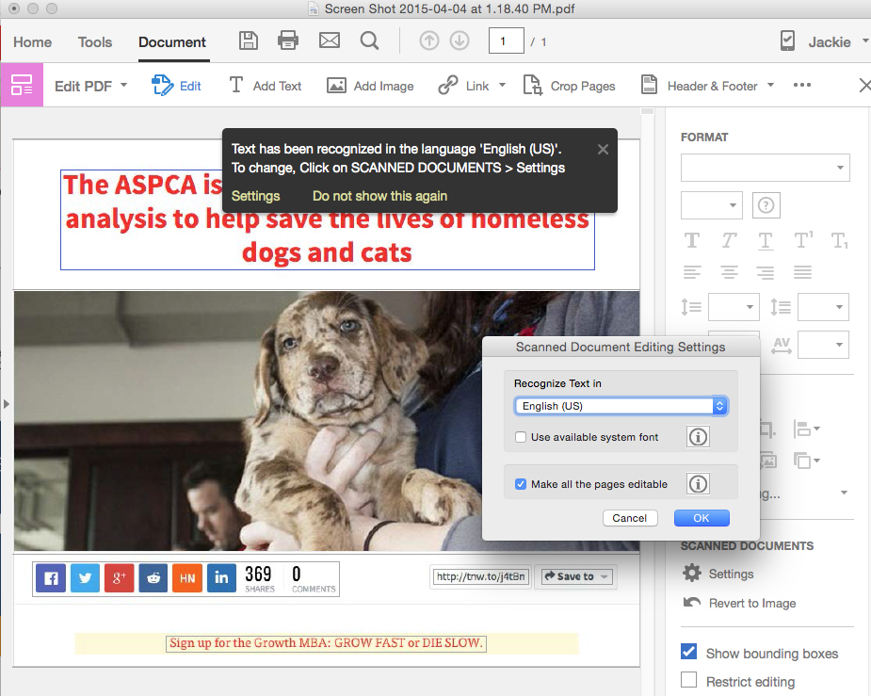871x696 pixels.
Task: Share page on LinkedIn
Action: pos(221,577)
